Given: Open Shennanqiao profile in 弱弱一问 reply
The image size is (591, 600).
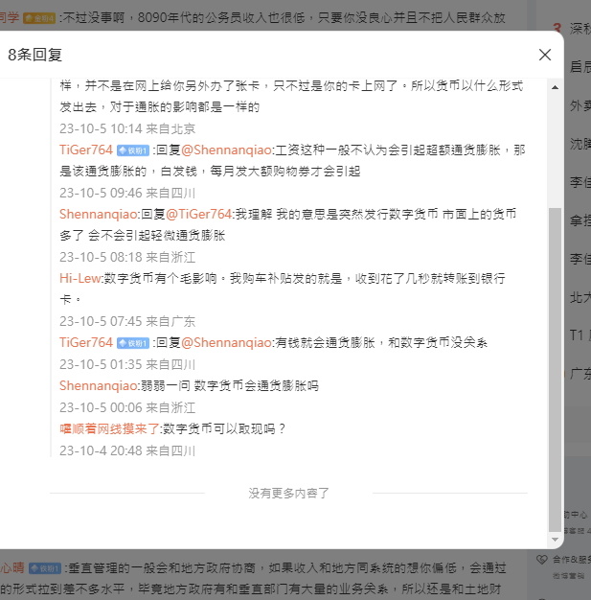Looking at the screenshot, I should tap(99, 385).
